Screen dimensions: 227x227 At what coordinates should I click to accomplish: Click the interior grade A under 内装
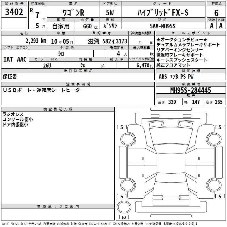(x=221, y=26)
